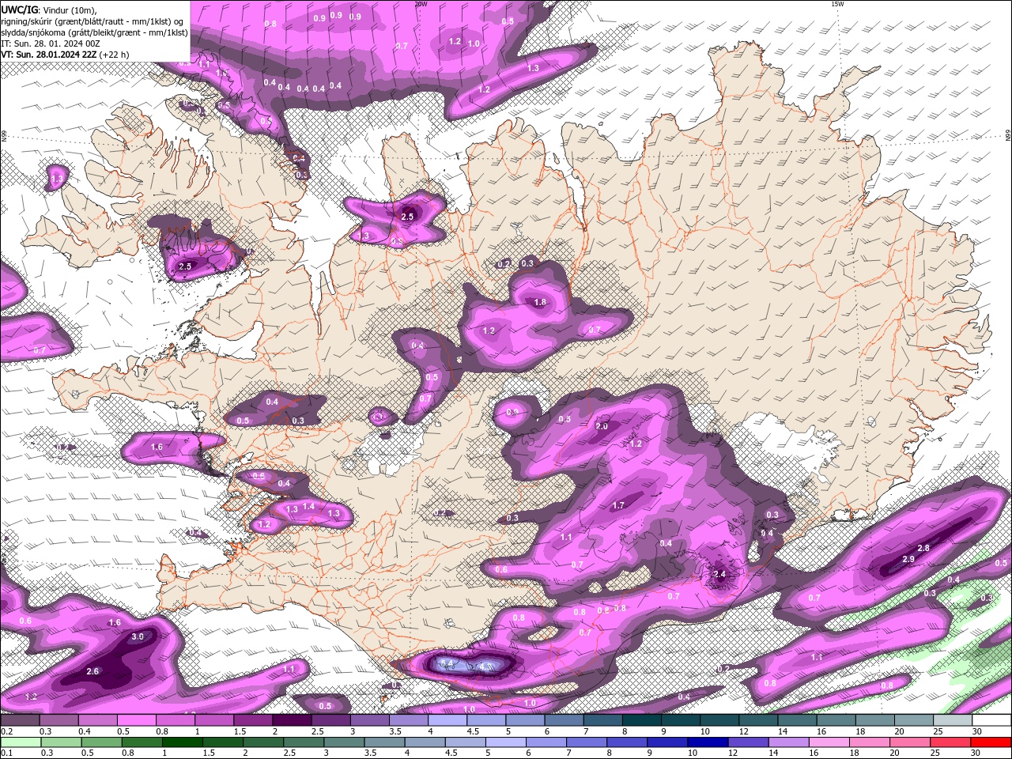Click the light periwinkle swatch labeled 4 in top legend row
1012x759 pixels.
coord(447,719)
